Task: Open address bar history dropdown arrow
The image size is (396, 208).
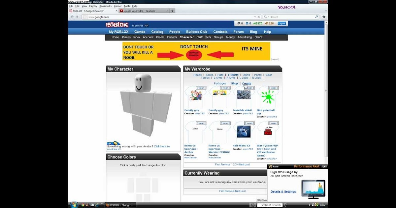Action: click(x=255, y=17)
